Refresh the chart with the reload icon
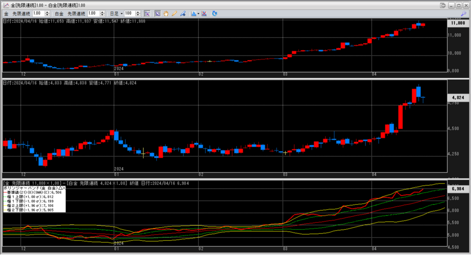Screen dimensions: 471x255 (x=214, y=14)
